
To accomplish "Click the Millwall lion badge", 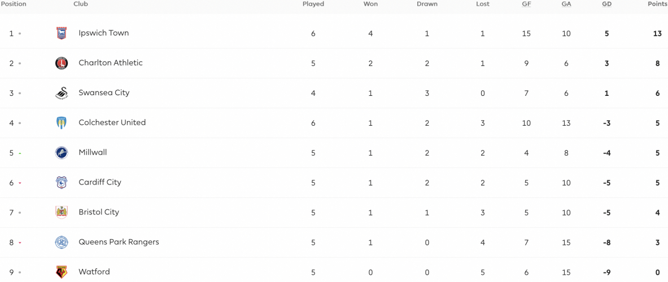I will point(62,153).
